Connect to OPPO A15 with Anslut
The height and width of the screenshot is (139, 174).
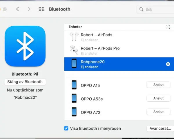158,85
